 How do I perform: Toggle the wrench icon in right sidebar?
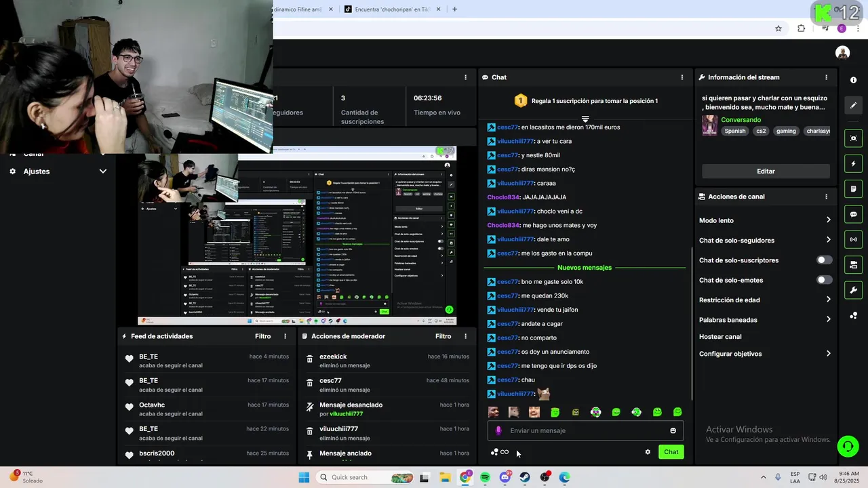coord(853,290)
